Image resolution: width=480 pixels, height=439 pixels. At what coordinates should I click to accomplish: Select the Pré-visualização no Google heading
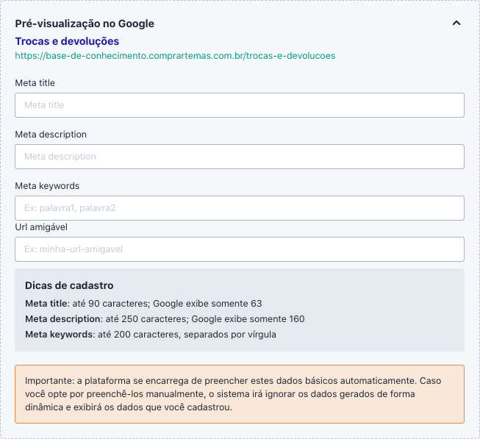tap(85, 24)
